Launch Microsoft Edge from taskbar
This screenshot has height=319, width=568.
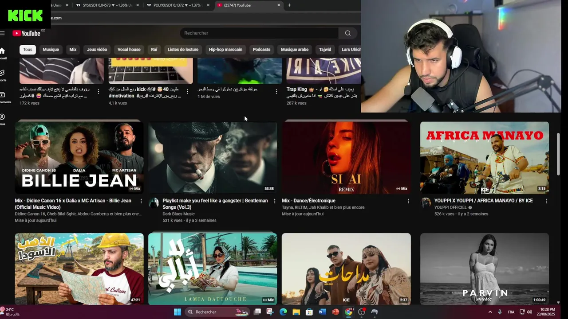[283, 312]
